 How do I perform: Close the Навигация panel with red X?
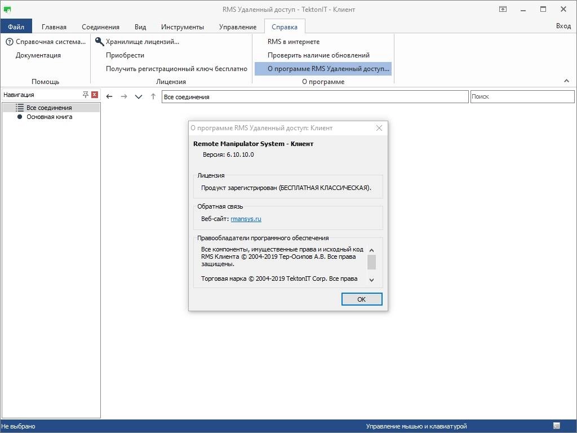pyautogui.click(x=95, y=95)
